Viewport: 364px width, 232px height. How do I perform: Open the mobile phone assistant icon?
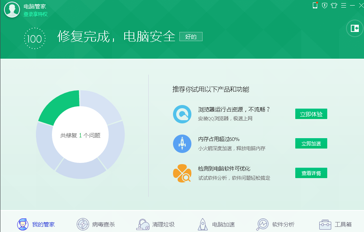coord(315,5)
